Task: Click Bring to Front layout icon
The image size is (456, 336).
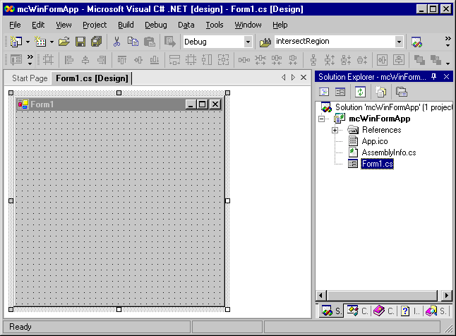Action: (419, 60)
